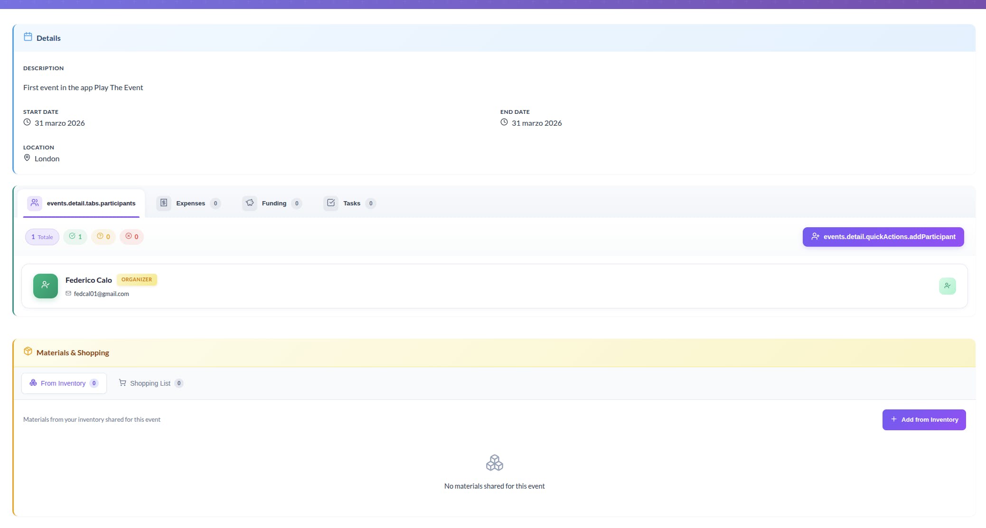Click the calendar icon beside Details
Viewport: 986px width, 528px height.
coord(28,37)
